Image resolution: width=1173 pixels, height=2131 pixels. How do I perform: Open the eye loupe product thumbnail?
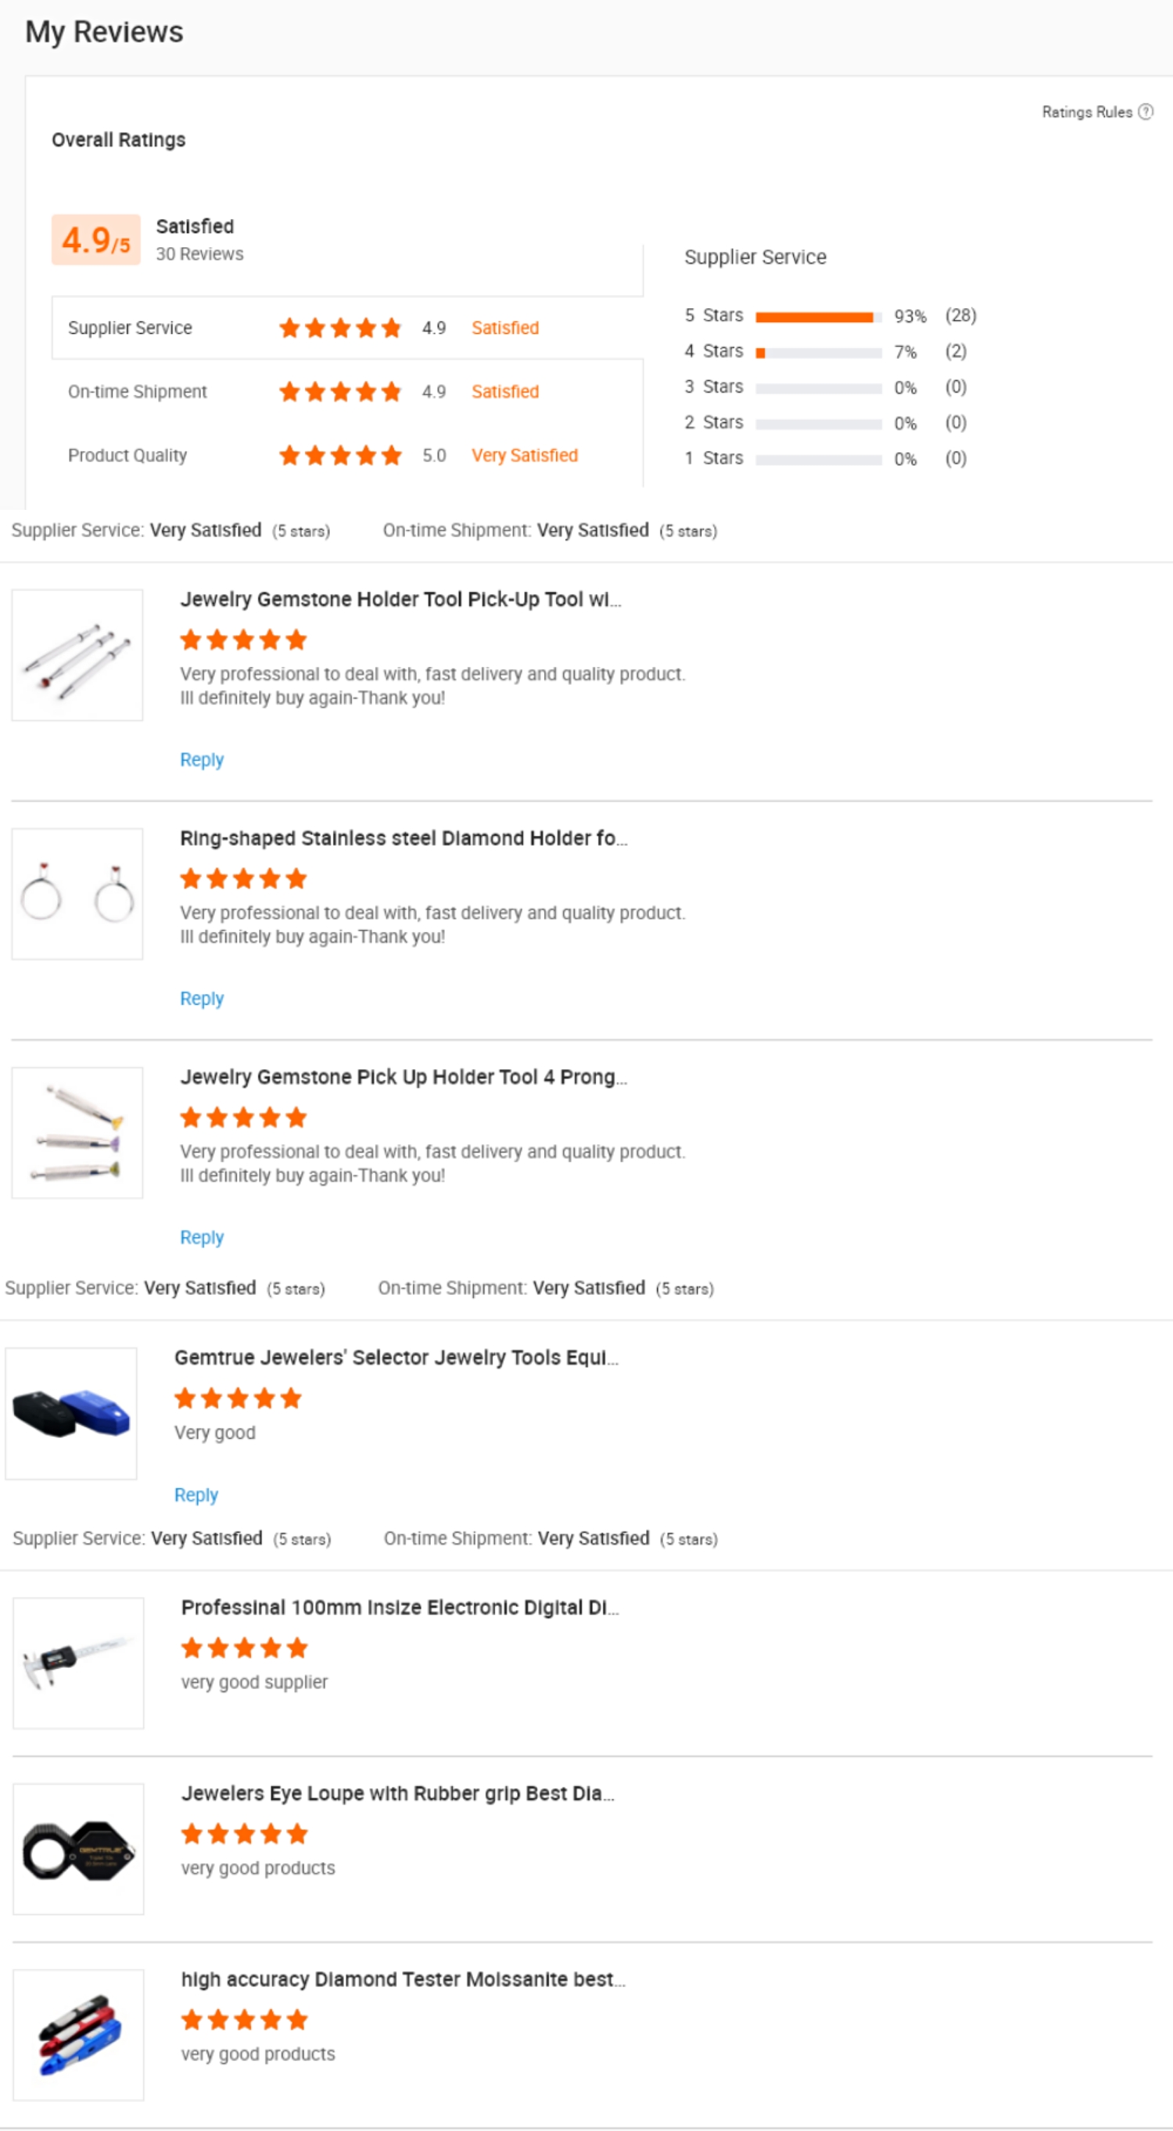[x=78, y=1849]
